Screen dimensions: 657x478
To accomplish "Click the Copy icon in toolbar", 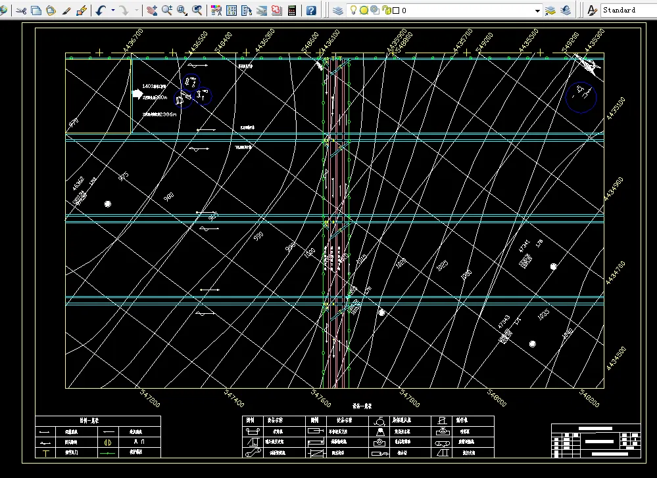I will tap(36, 11).
